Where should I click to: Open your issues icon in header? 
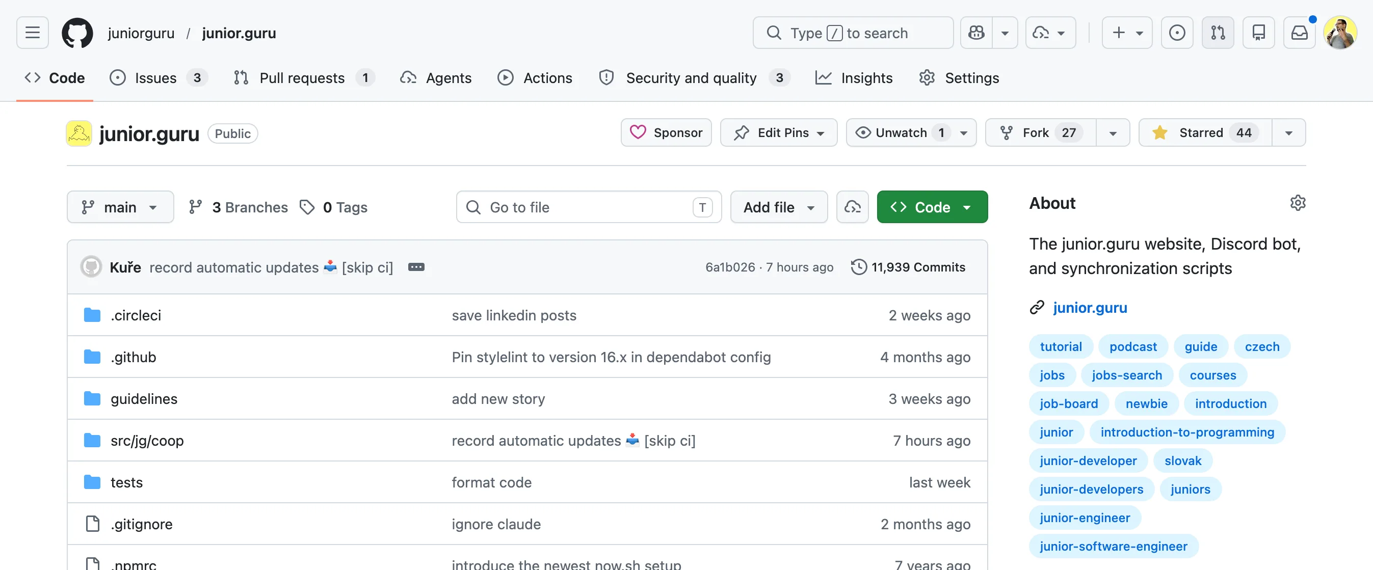click(x=1177, y=33)
